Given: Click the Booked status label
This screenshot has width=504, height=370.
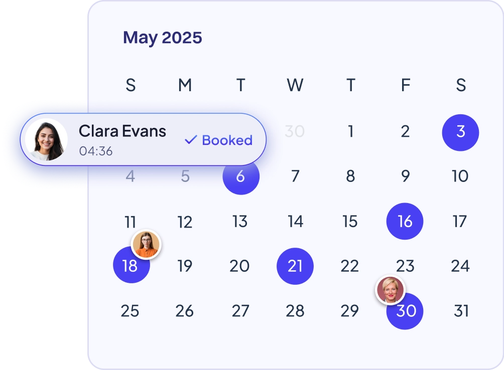Looking at the screenshot, I should point(227,140).
